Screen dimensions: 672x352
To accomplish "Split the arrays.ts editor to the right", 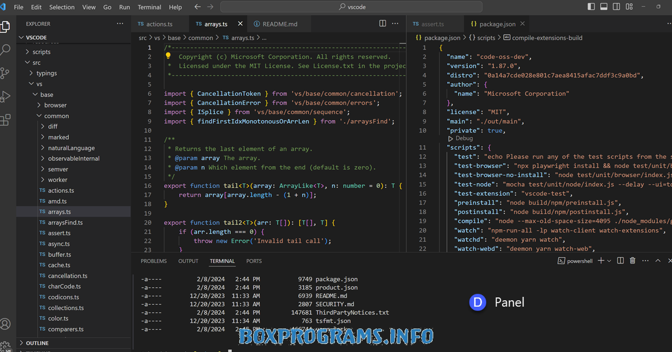I will pos(383,24).
